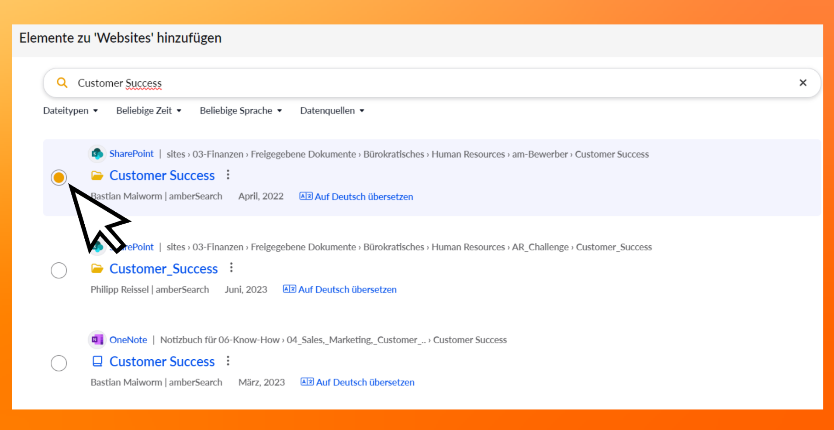Image resolution: width=834 pixels, height=430 pixels.
Task: Open the Customer_Success folder link
Action: tap(163, 268)
